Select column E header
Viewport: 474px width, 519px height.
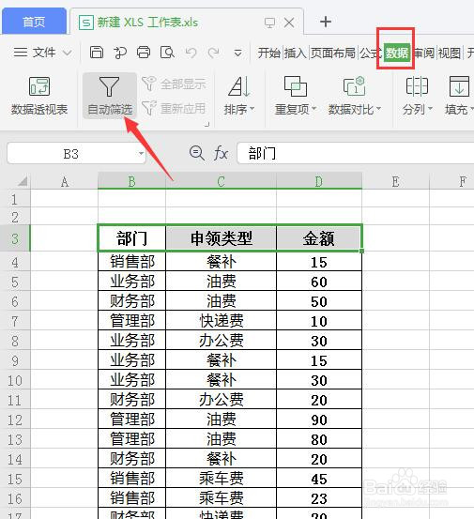coord(395,181)
